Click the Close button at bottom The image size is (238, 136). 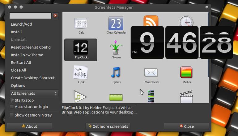click(187, 126)
